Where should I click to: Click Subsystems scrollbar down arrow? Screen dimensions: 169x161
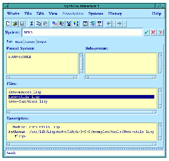160,72
